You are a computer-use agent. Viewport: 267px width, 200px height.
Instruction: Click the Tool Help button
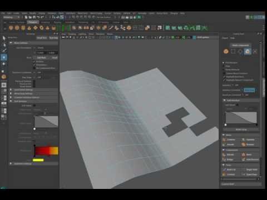53,38
